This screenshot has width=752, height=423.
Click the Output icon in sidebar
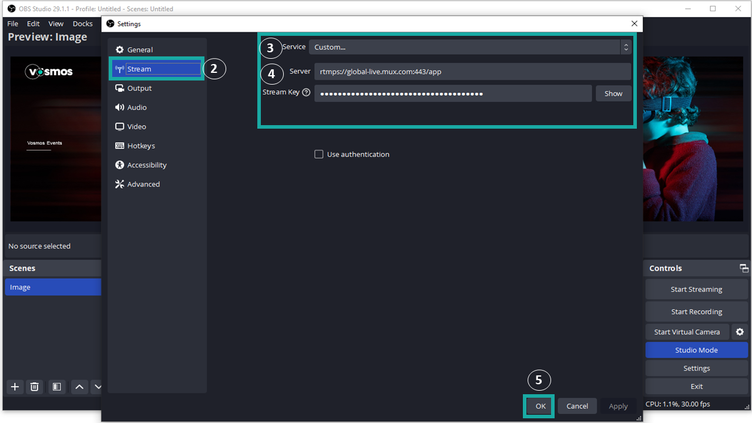click(120, 88)
